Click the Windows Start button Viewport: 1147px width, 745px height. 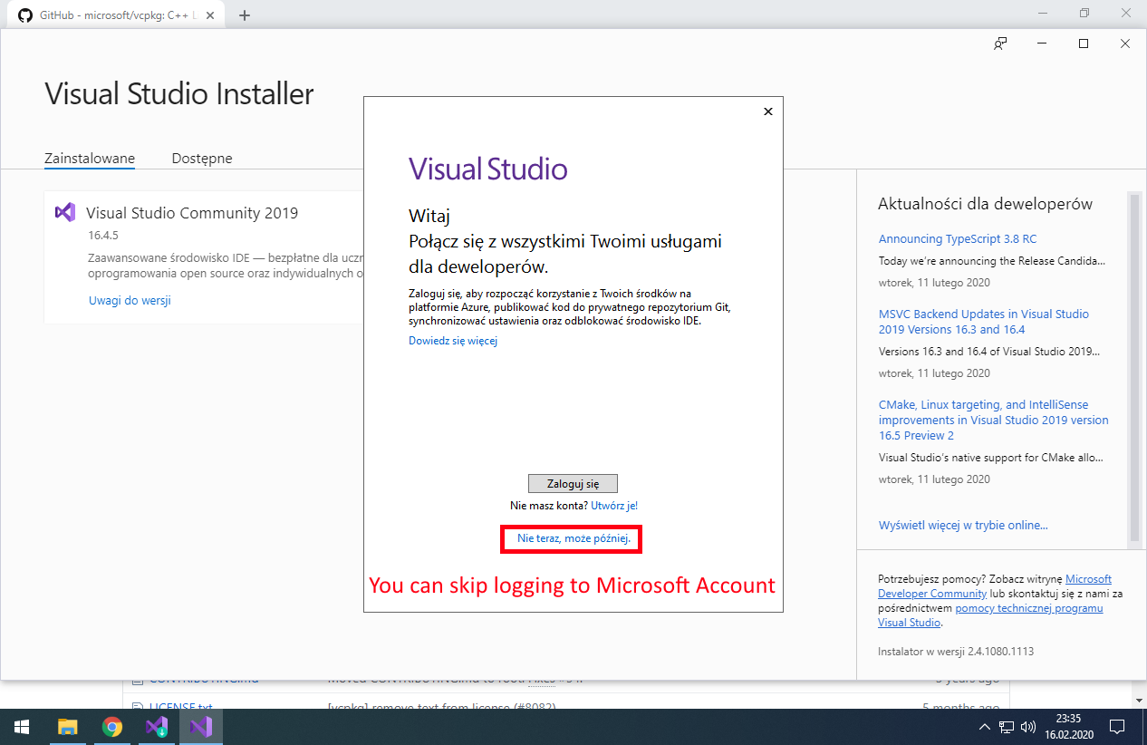click(x=20, y=727)
